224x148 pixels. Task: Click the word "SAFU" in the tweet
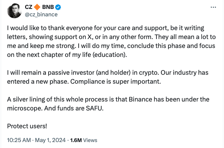point(95,108)
